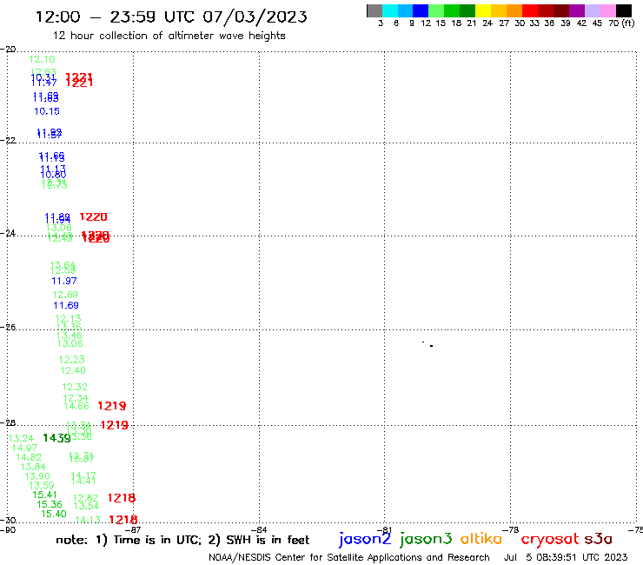
Task: Select the -87 longitude axis label
Action: [133, 529]
